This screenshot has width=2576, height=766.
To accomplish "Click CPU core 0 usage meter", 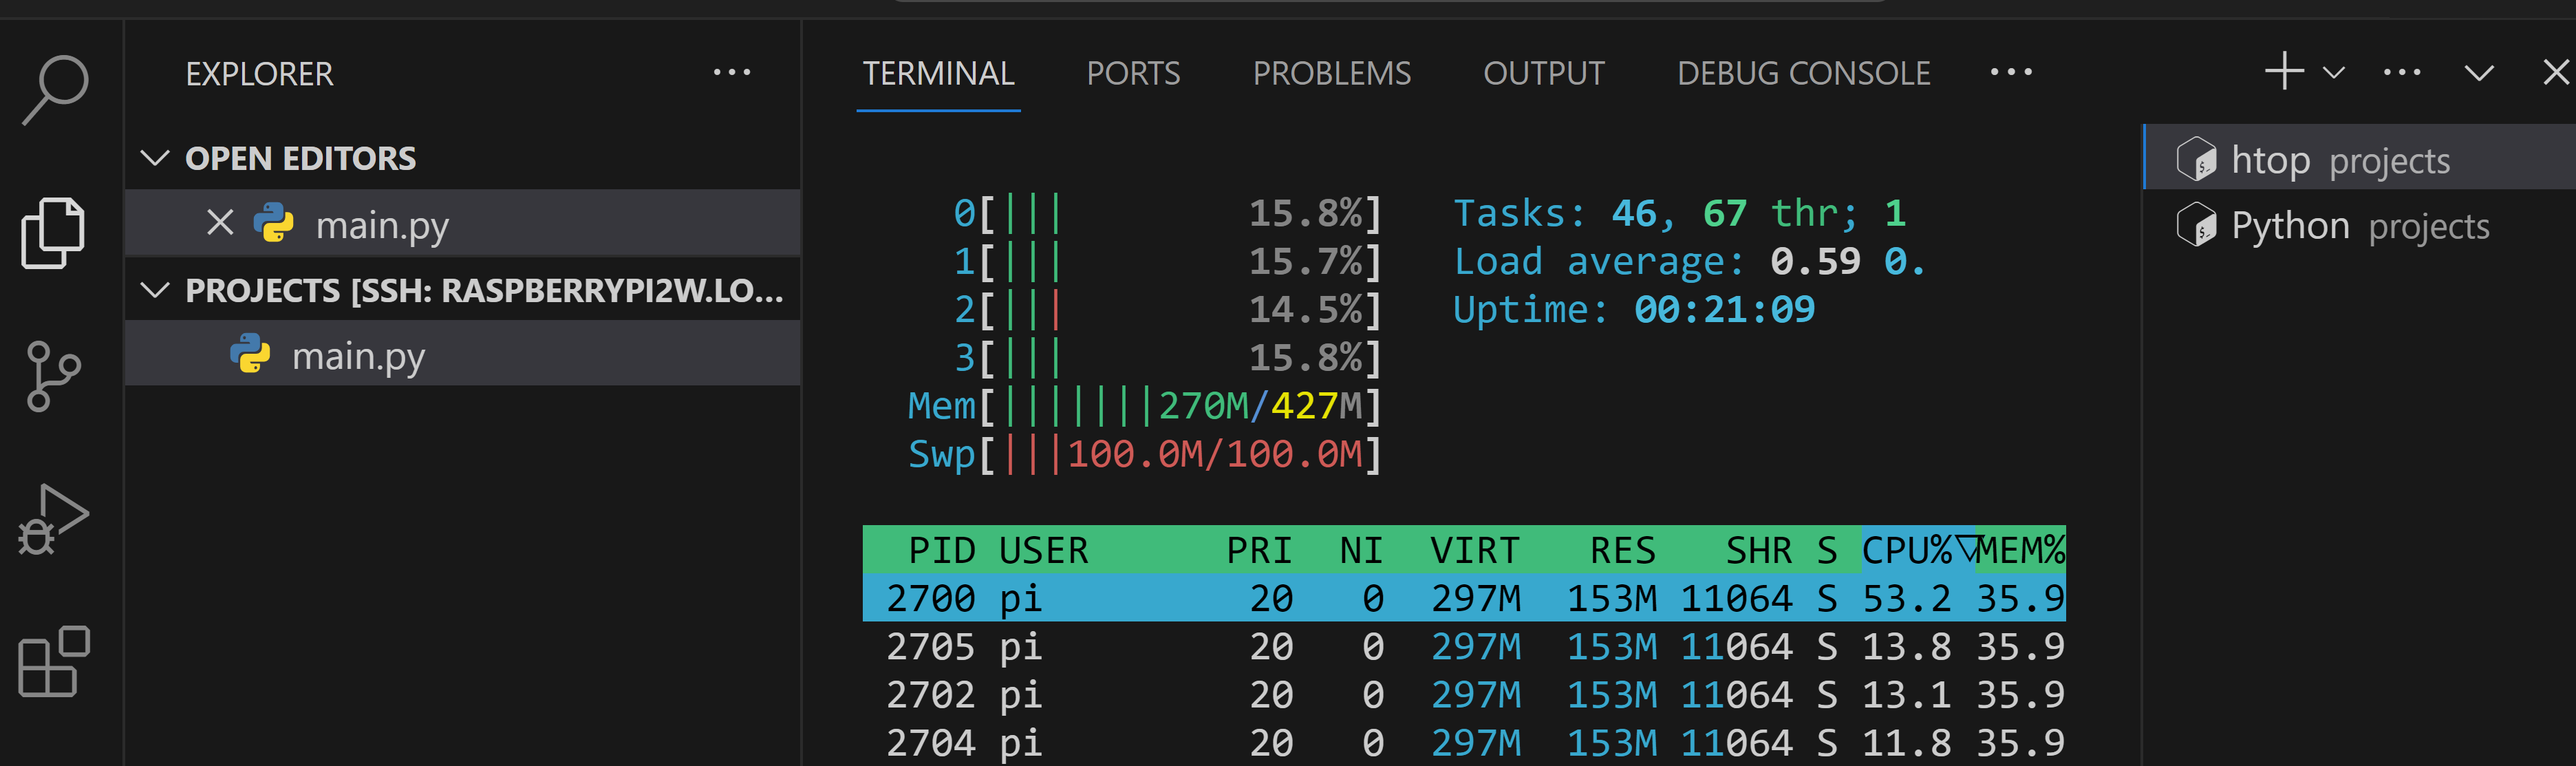I will pos(1167,213).
